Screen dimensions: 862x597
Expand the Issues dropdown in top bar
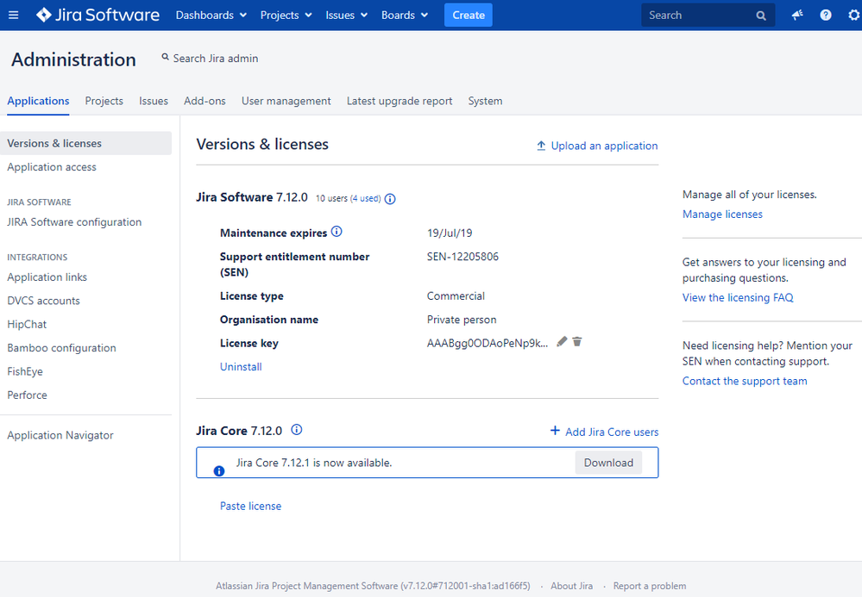(x=346, y=16)
